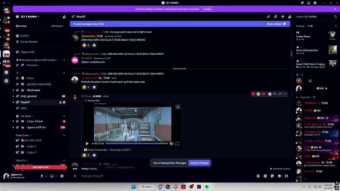Edit channel gear on tbaydi9
The height and width of the screenshot is (191, 340).
64,102
